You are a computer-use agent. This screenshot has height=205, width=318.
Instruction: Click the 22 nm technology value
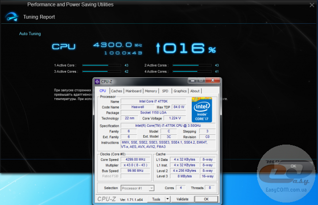pyautogui.click(x=130, y=118)
